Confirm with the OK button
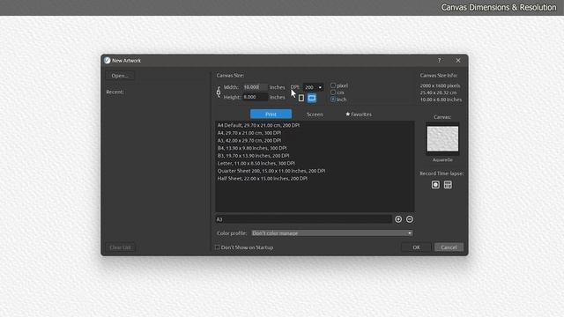Image resolution: width=564 pixels, height=317 pixels. pos(416,247)
